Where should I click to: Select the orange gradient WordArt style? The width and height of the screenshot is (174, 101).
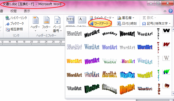pyautogui.click(x=74, y=61)
